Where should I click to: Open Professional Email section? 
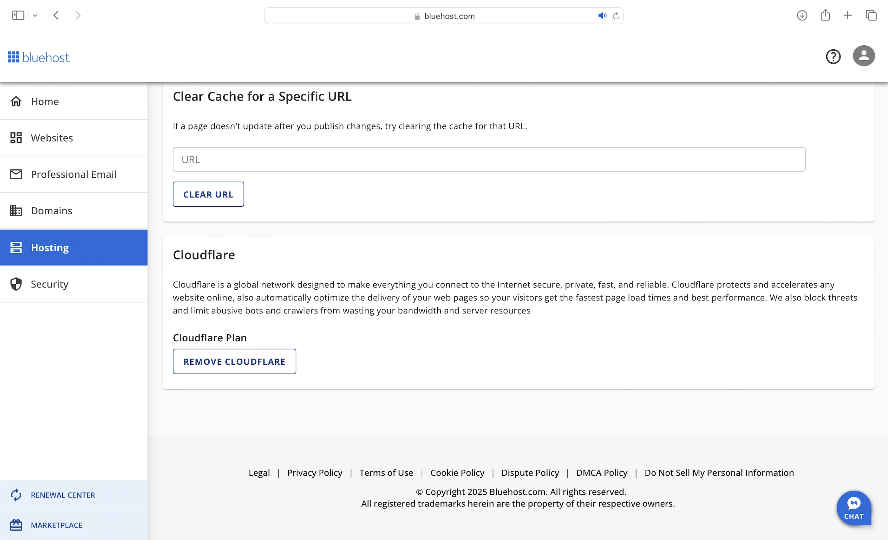(x=74, y=174)
